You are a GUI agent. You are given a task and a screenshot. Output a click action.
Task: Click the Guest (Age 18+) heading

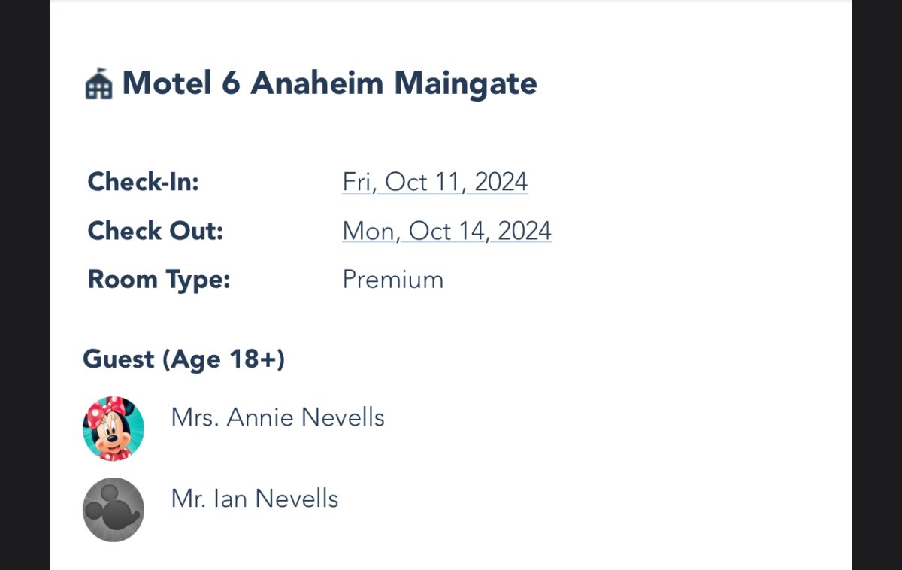pos(184,359)
